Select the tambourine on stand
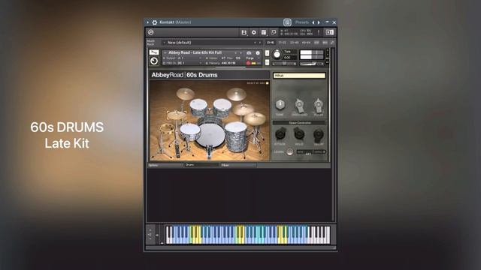 coord(167,128)
